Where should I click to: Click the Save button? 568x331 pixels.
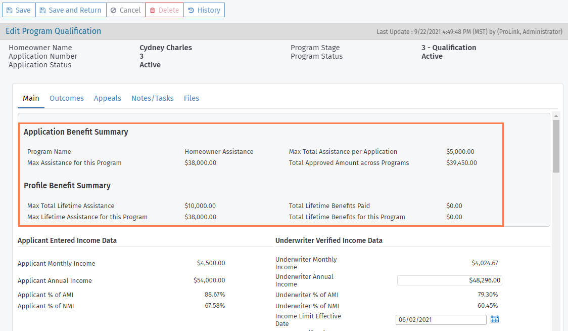click(19, 10)
